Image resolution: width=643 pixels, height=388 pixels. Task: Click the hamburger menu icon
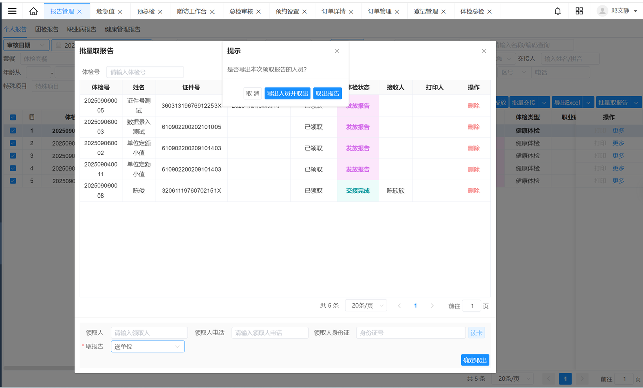(12, 11)
